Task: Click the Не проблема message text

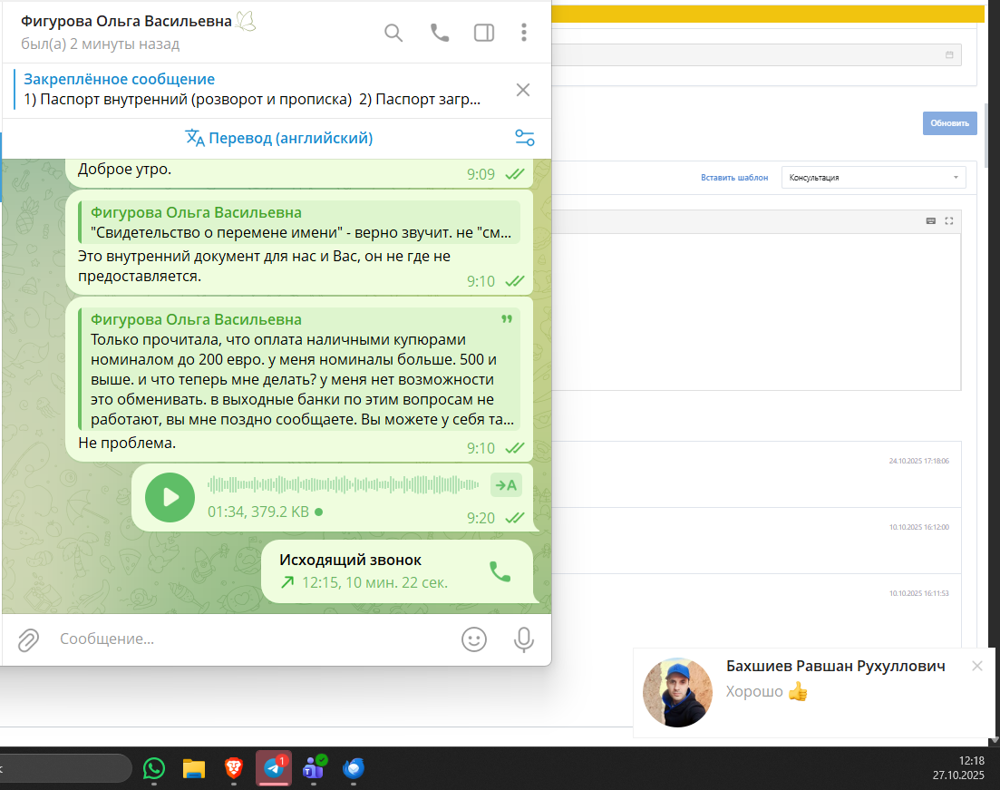Action: tap(127, 443)
